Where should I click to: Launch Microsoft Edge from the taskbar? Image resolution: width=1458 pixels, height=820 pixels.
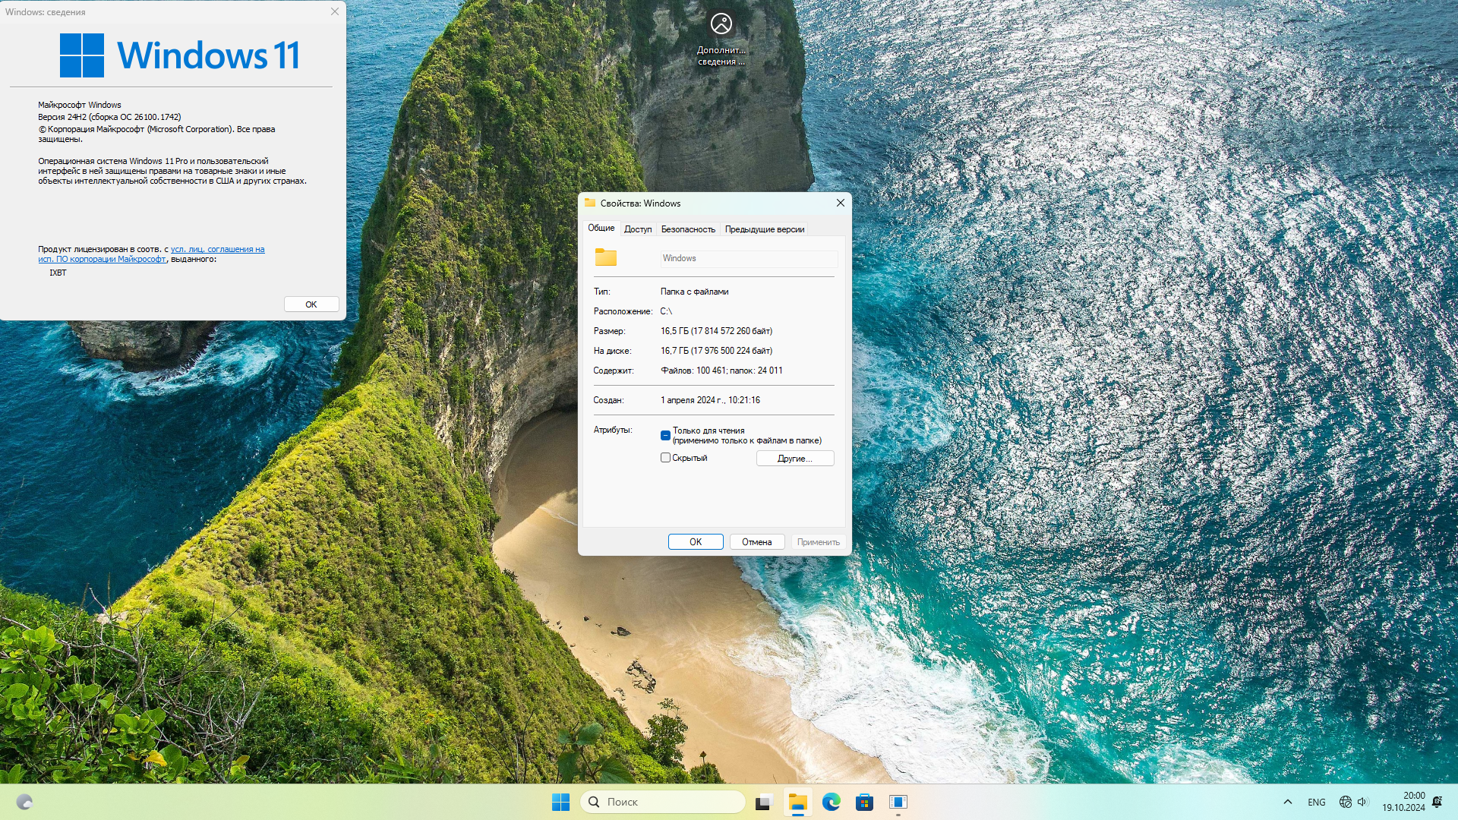coord(831,802)
